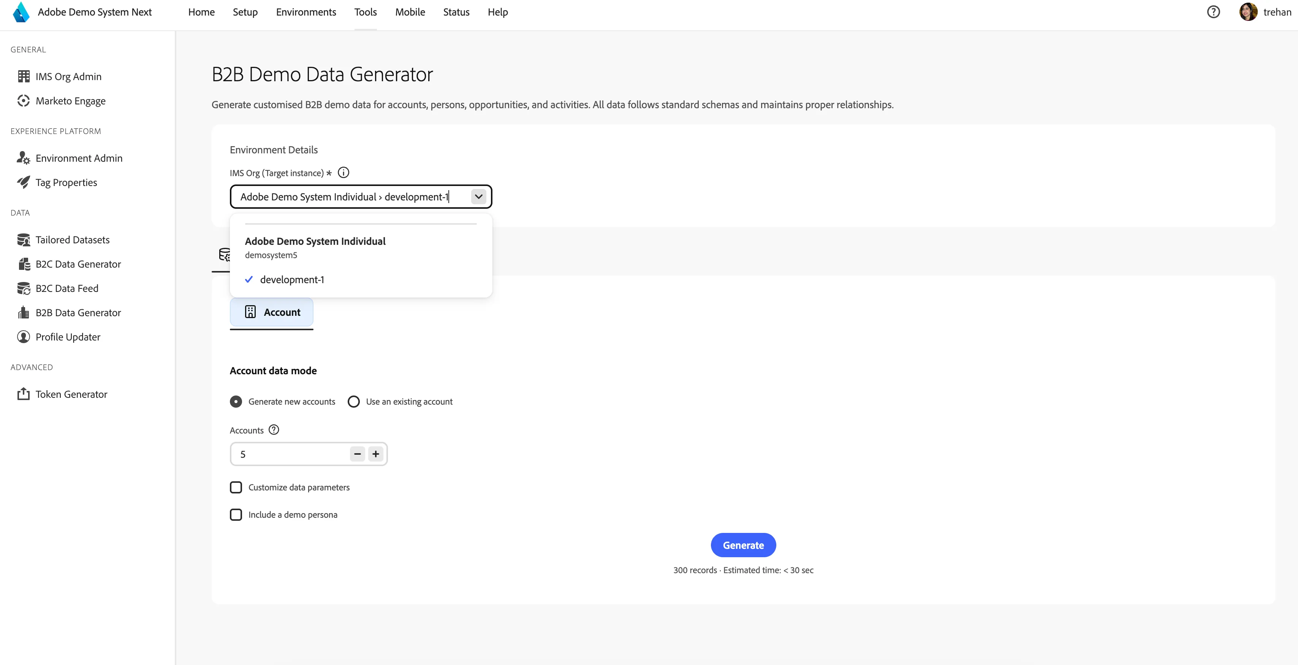Collapse the IMS Org dropdown chevron
Viewport: 1298px width, 665px height.
pyautogui.click(x=479, y=197)
